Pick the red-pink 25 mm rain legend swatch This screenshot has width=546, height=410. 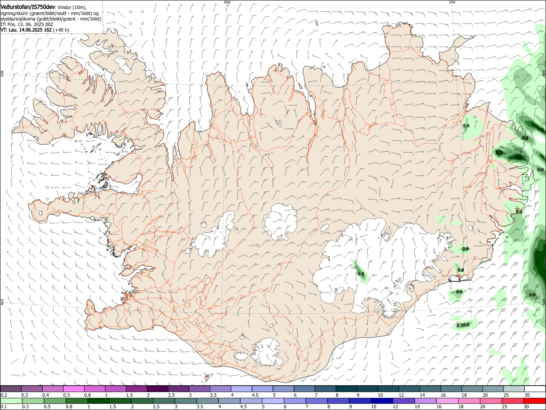click(513, 401)
